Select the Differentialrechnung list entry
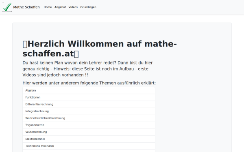 point(89,105)
